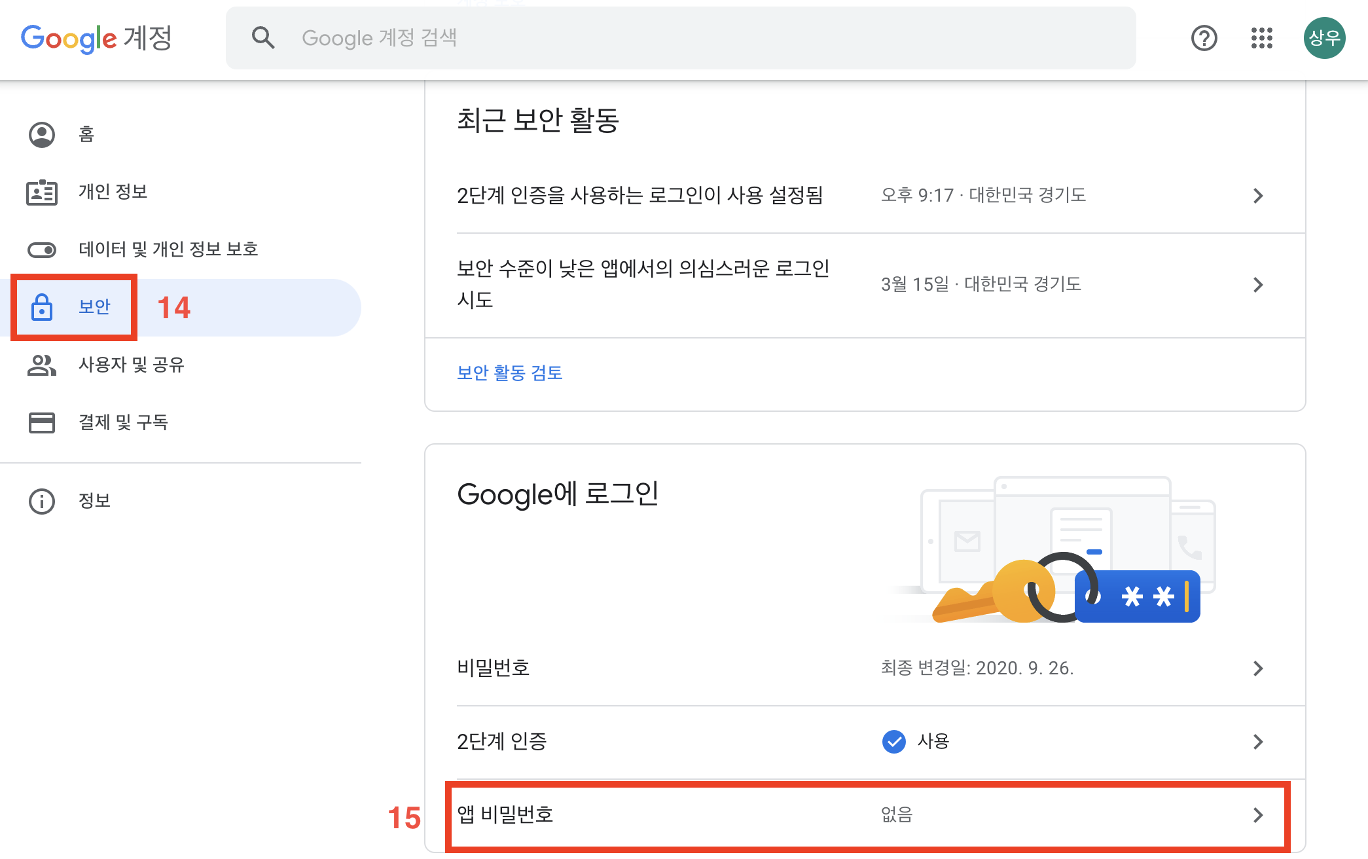This screenshot has height=859, width=1368.
Task: Click the 보안 lock icon
Action: (42, 307)
